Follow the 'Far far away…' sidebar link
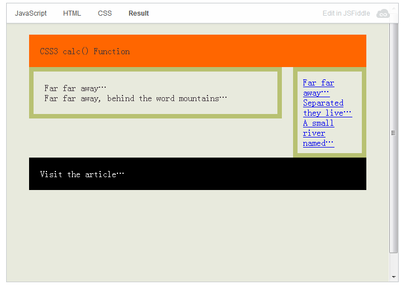Screen dimensions: 401x285 (318, 88)
